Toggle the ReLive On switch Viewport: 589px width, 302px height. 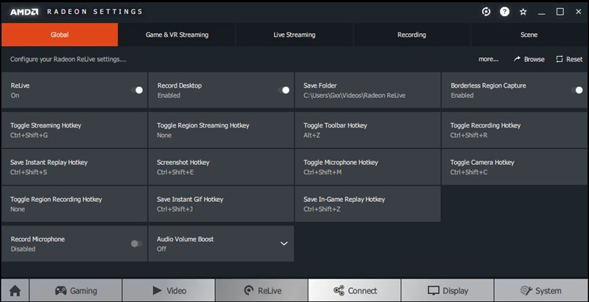coord(137,90)
